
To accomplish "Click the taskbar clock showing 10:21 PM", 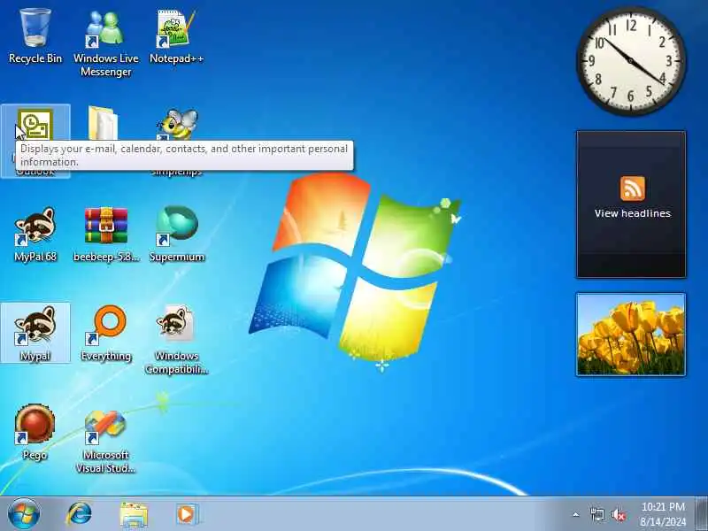I will pyautogui.click(x=663, y=514).
